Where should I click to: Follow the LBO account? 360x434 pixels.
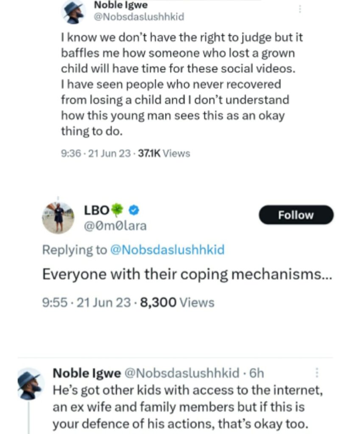(x=296, y=215)
